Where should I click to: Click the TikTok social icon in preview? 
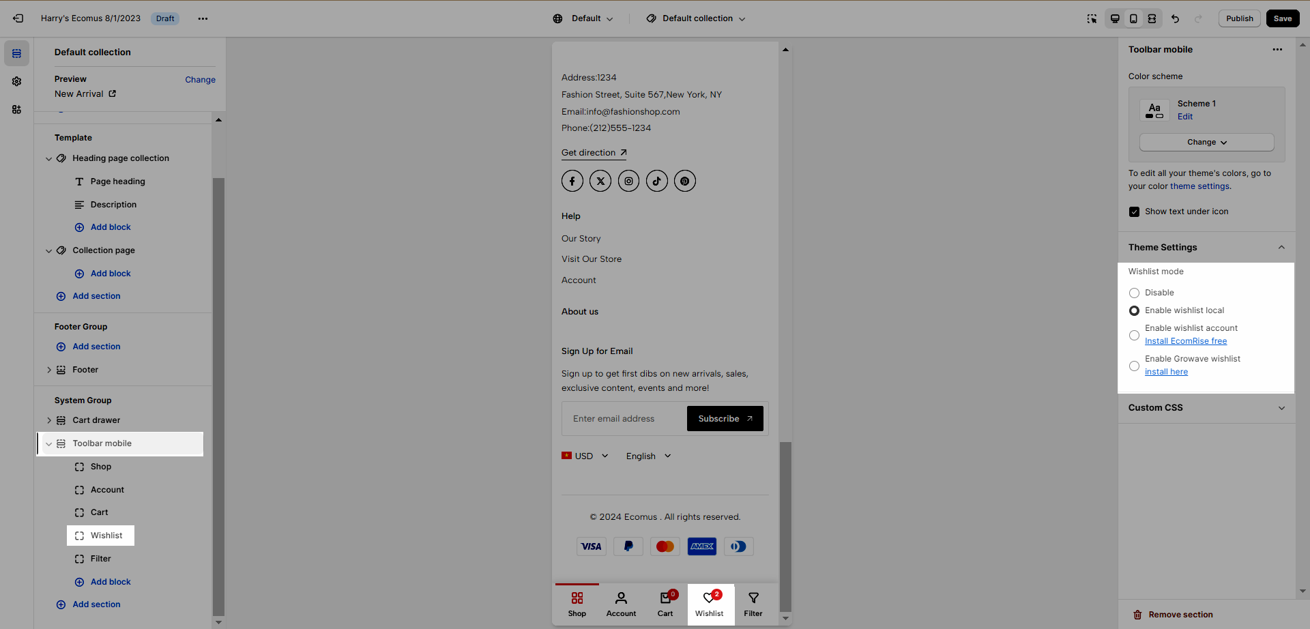(657, 181)
